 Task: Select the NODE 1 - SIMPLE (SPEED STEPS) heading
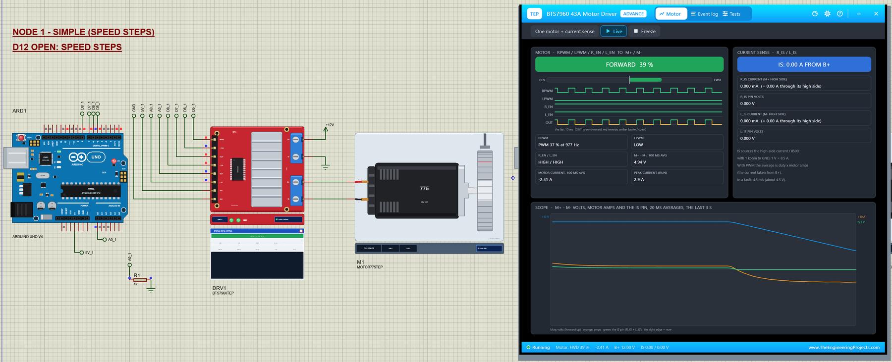(x=83, y=32)
